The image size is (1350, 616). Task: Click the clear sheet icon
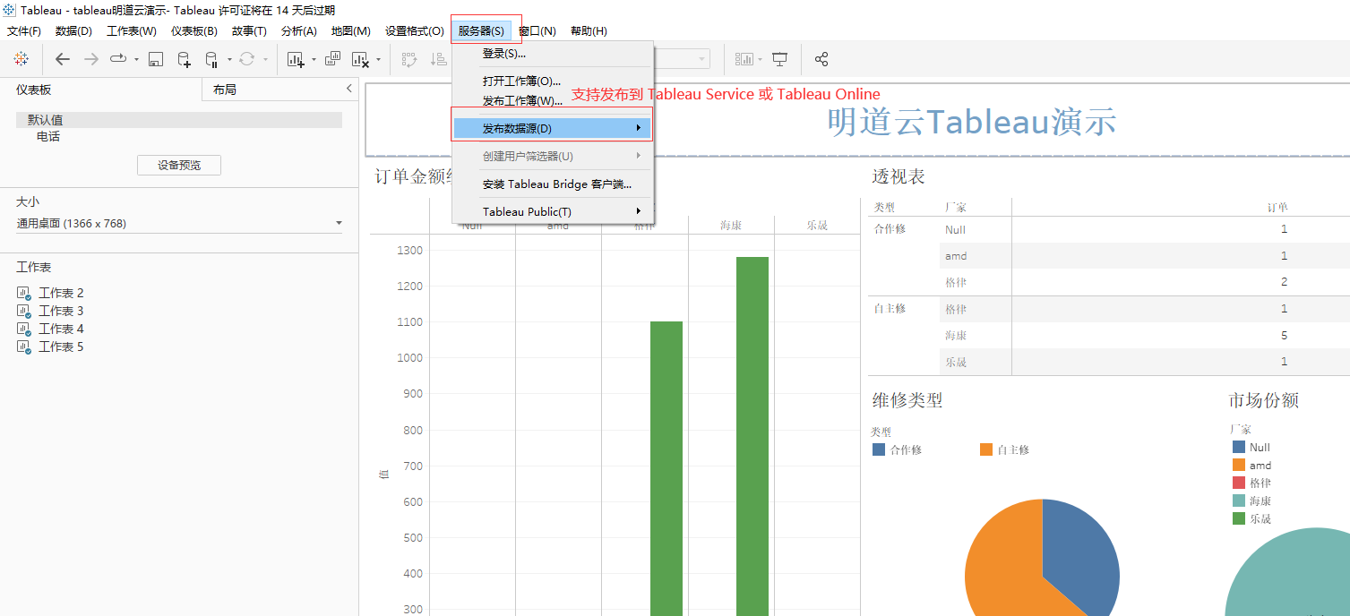[x=360, y=59]
